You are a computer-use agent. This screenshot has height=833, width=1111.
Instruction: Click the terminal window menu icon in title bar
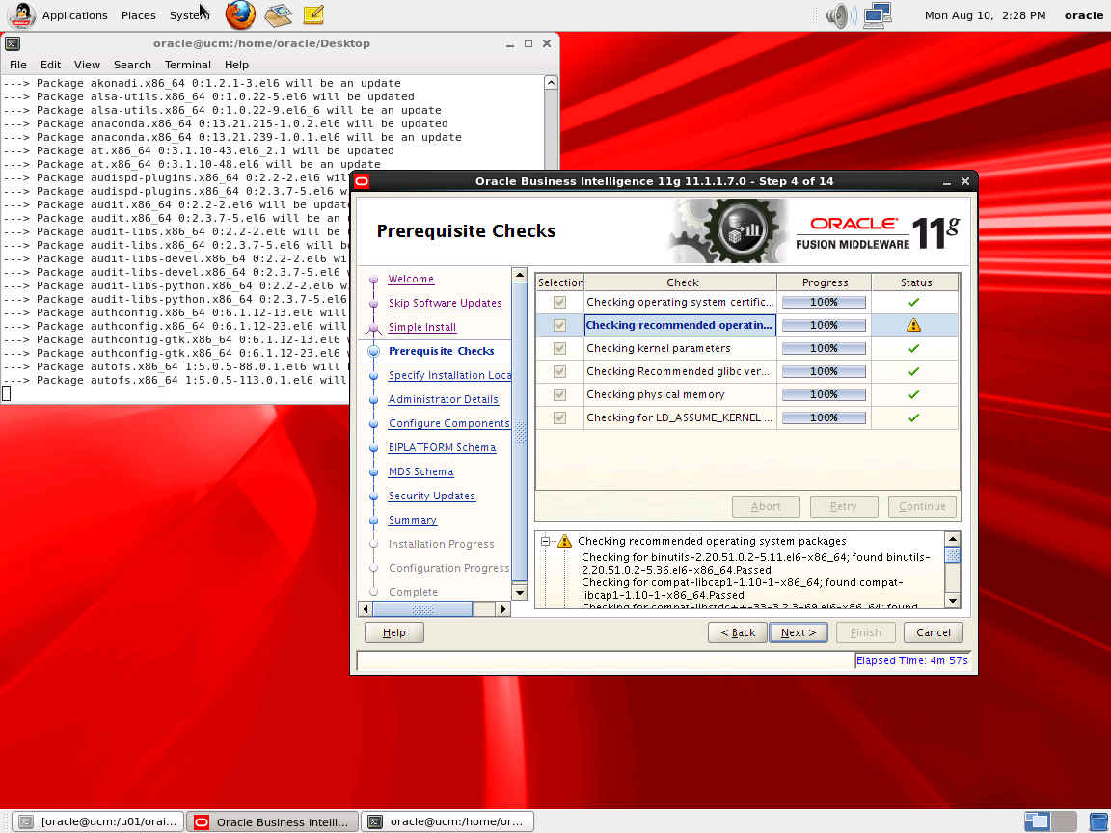12,44
